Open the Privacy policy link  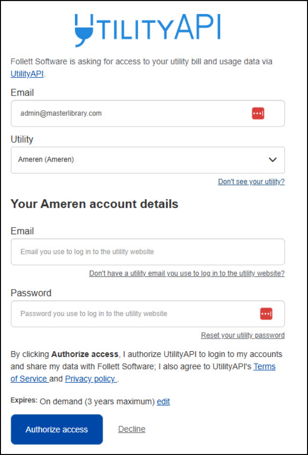coord(90,378)
